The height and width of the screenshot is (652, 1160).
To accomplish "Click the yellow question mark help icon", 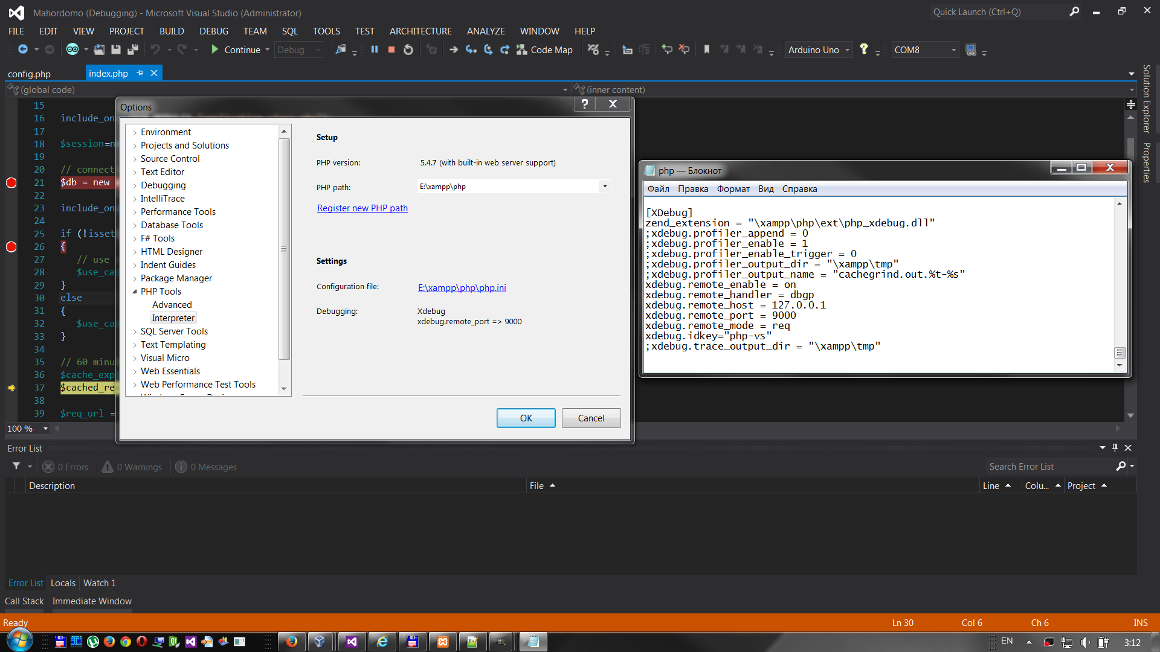I will [x=864, y=50].
